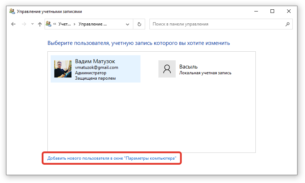Go back using the Back arrow
This screenshot has height=183, width=305.
13,24
